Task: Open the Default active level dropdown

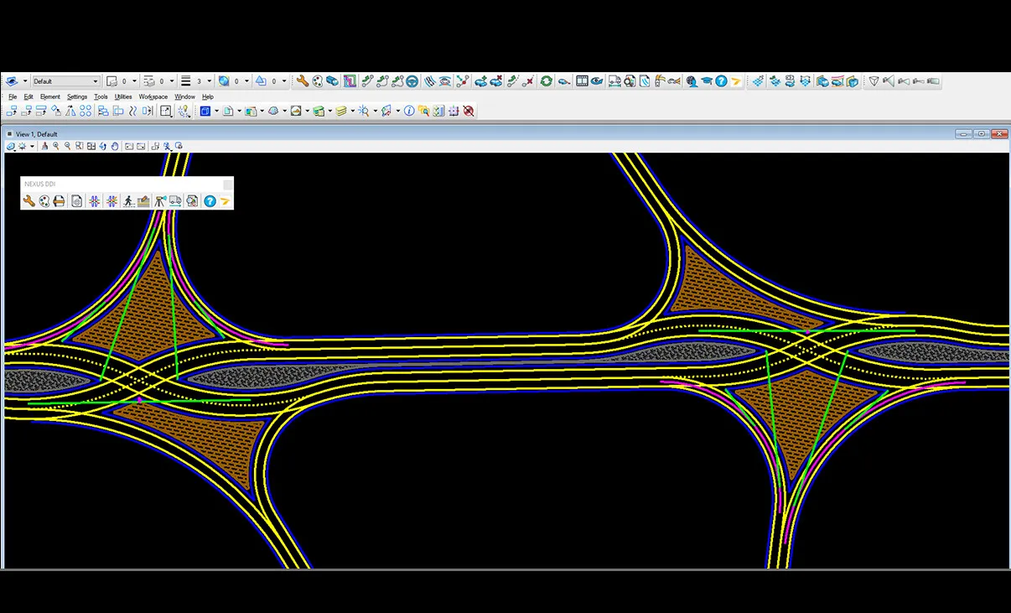Action: tap(65, 81)
